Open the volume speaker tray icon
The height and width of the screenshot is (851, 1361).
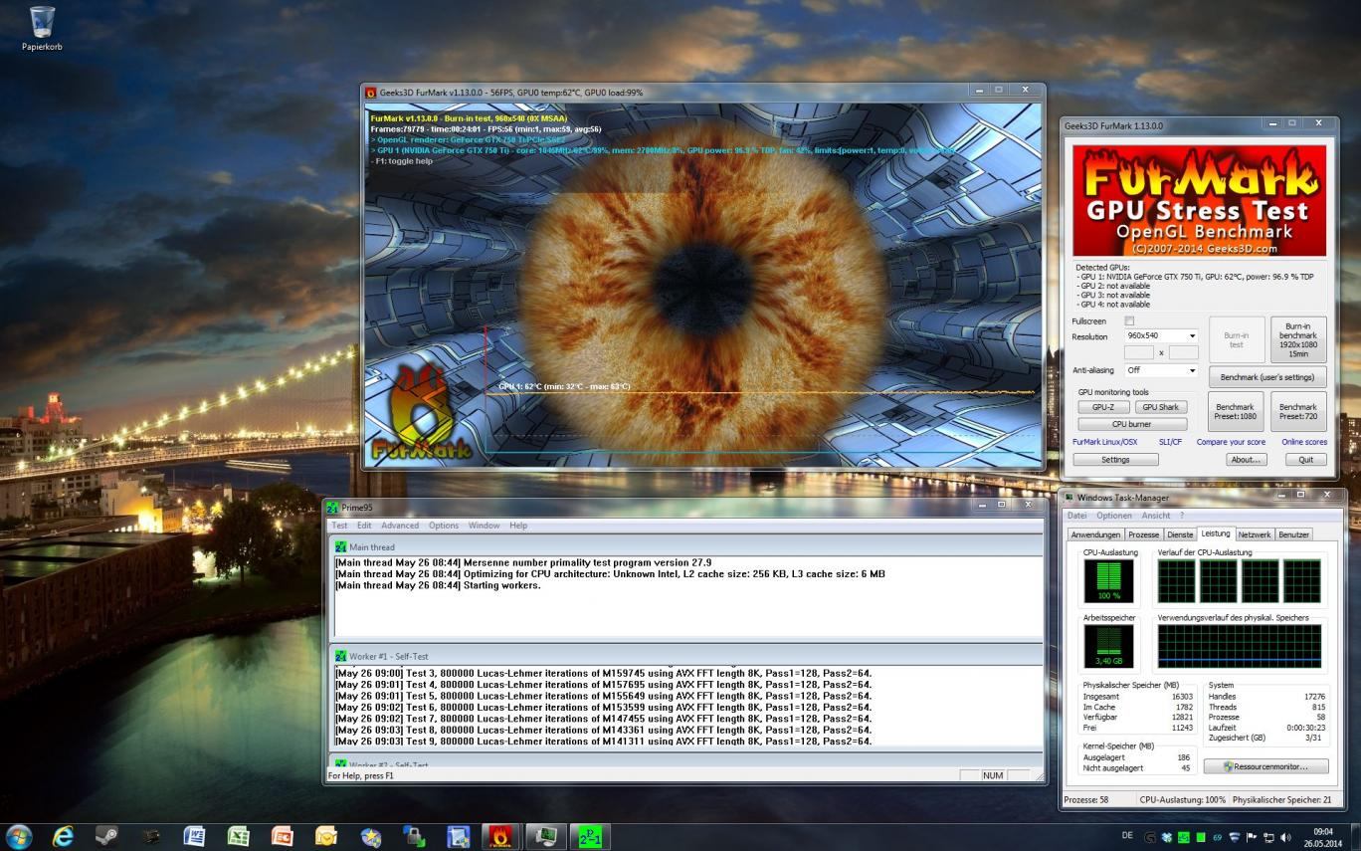point(1285,838)
